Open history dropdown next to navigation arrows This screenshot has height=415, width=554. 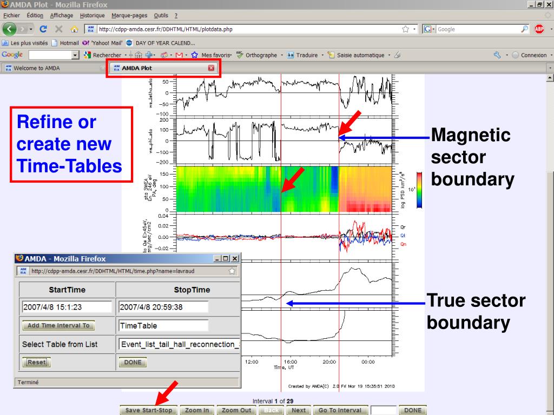(31, 29)
